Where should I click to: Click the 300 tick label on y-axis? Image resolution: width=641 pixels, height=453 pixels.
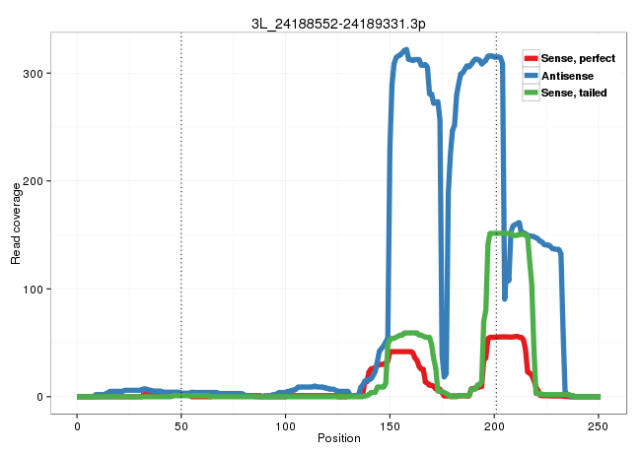(x=34, y=73)
